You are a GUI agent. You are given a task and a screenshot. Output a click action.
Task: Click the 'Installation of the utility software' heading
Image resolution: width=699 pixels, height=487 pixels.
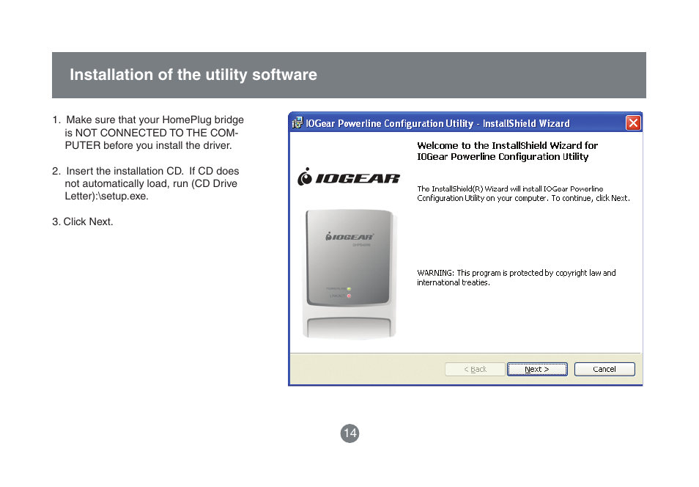point(193,75)
